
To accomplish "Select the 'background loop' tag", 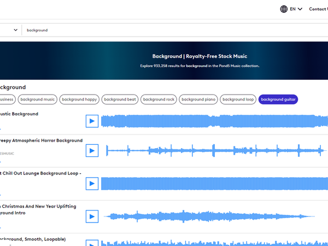I will pyautogui.click(x=238, y=99).
